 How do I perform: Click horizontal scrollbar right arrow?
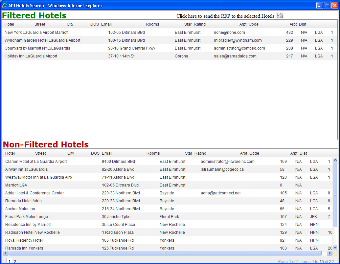[x=329, y=253]
